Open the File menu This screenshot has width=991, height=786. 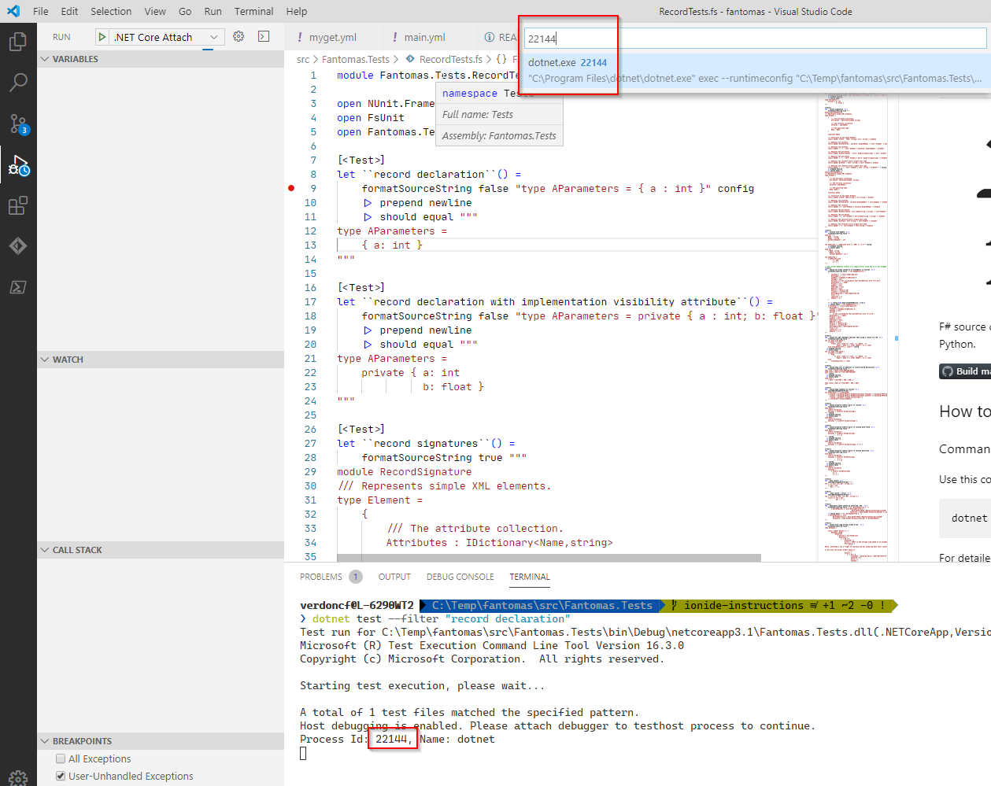coord(41,11)
